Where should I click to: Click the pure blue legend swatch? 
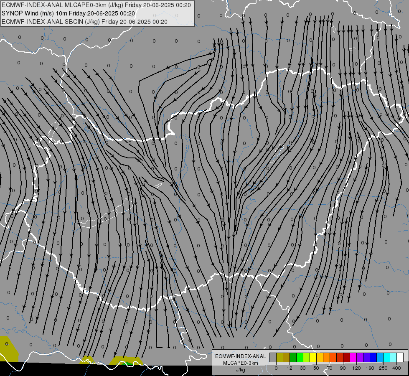[x=373, y=357]
